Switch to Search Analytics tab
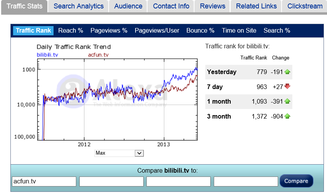327x193 pixels. click(x=79, y=6)
